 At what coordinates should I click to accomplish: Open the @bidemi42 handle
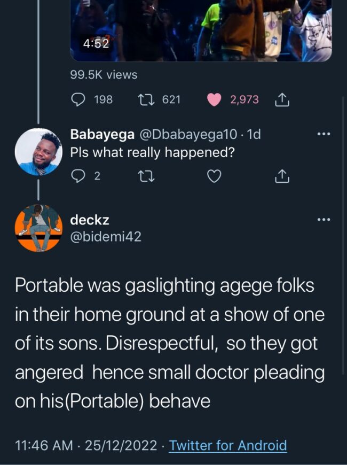point(106,236)
